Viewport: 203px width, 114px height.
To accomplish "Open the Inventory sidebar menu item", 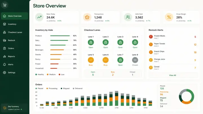I will click(14, 24).
